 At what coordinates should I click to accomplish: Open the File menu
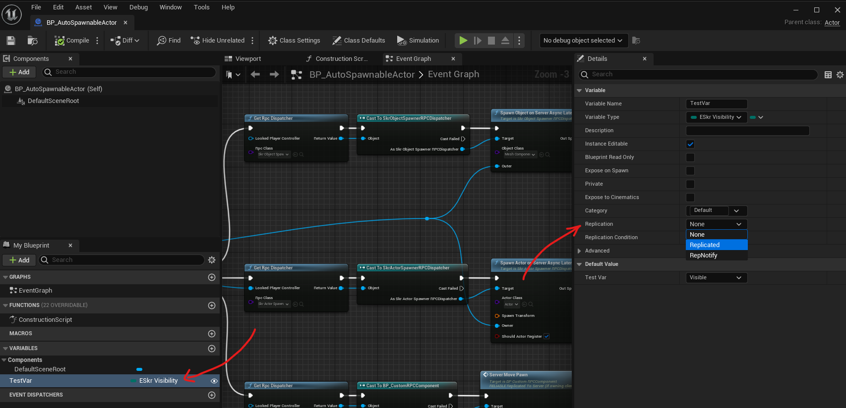click(36, 7)
